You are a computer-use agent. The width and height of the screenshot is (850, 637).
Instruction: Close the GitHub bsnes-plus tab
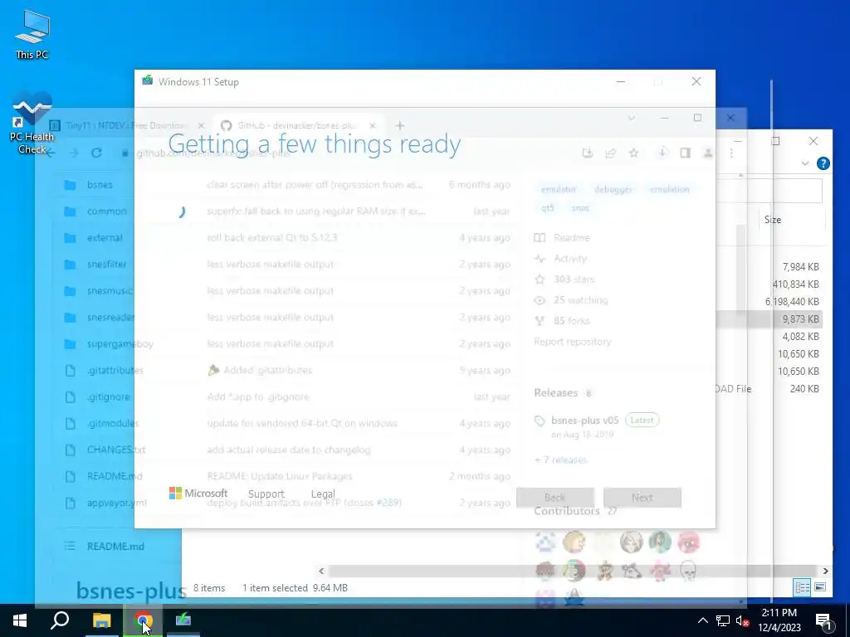373,126
